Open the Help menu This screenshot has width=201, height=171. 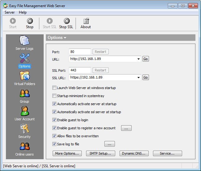[x=23, y=12]
